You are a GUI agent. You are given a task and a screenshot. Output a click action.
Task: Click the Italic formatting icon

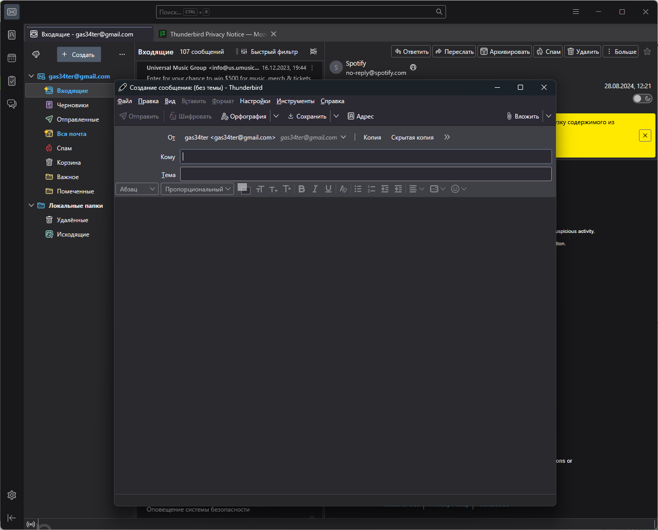click(x=315, y=189)
